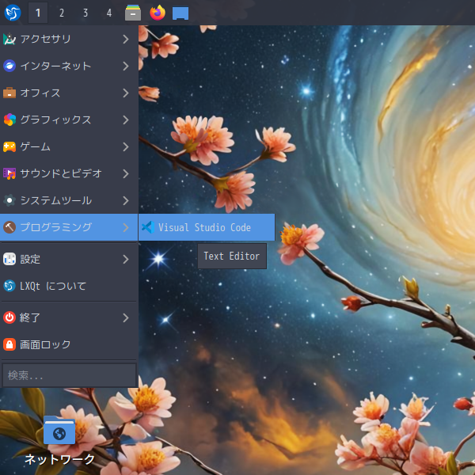Open the アクセサリ menu category

pos(69,39)
